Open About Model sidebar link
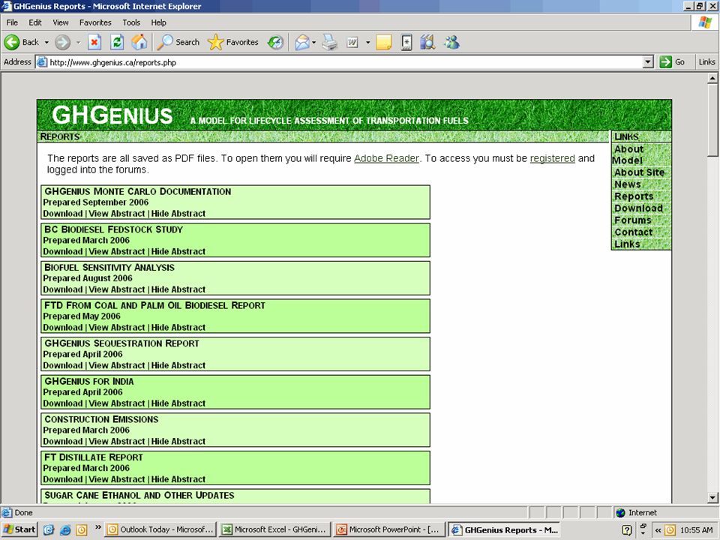Viewport: 720px width, 540px height. 628,154
